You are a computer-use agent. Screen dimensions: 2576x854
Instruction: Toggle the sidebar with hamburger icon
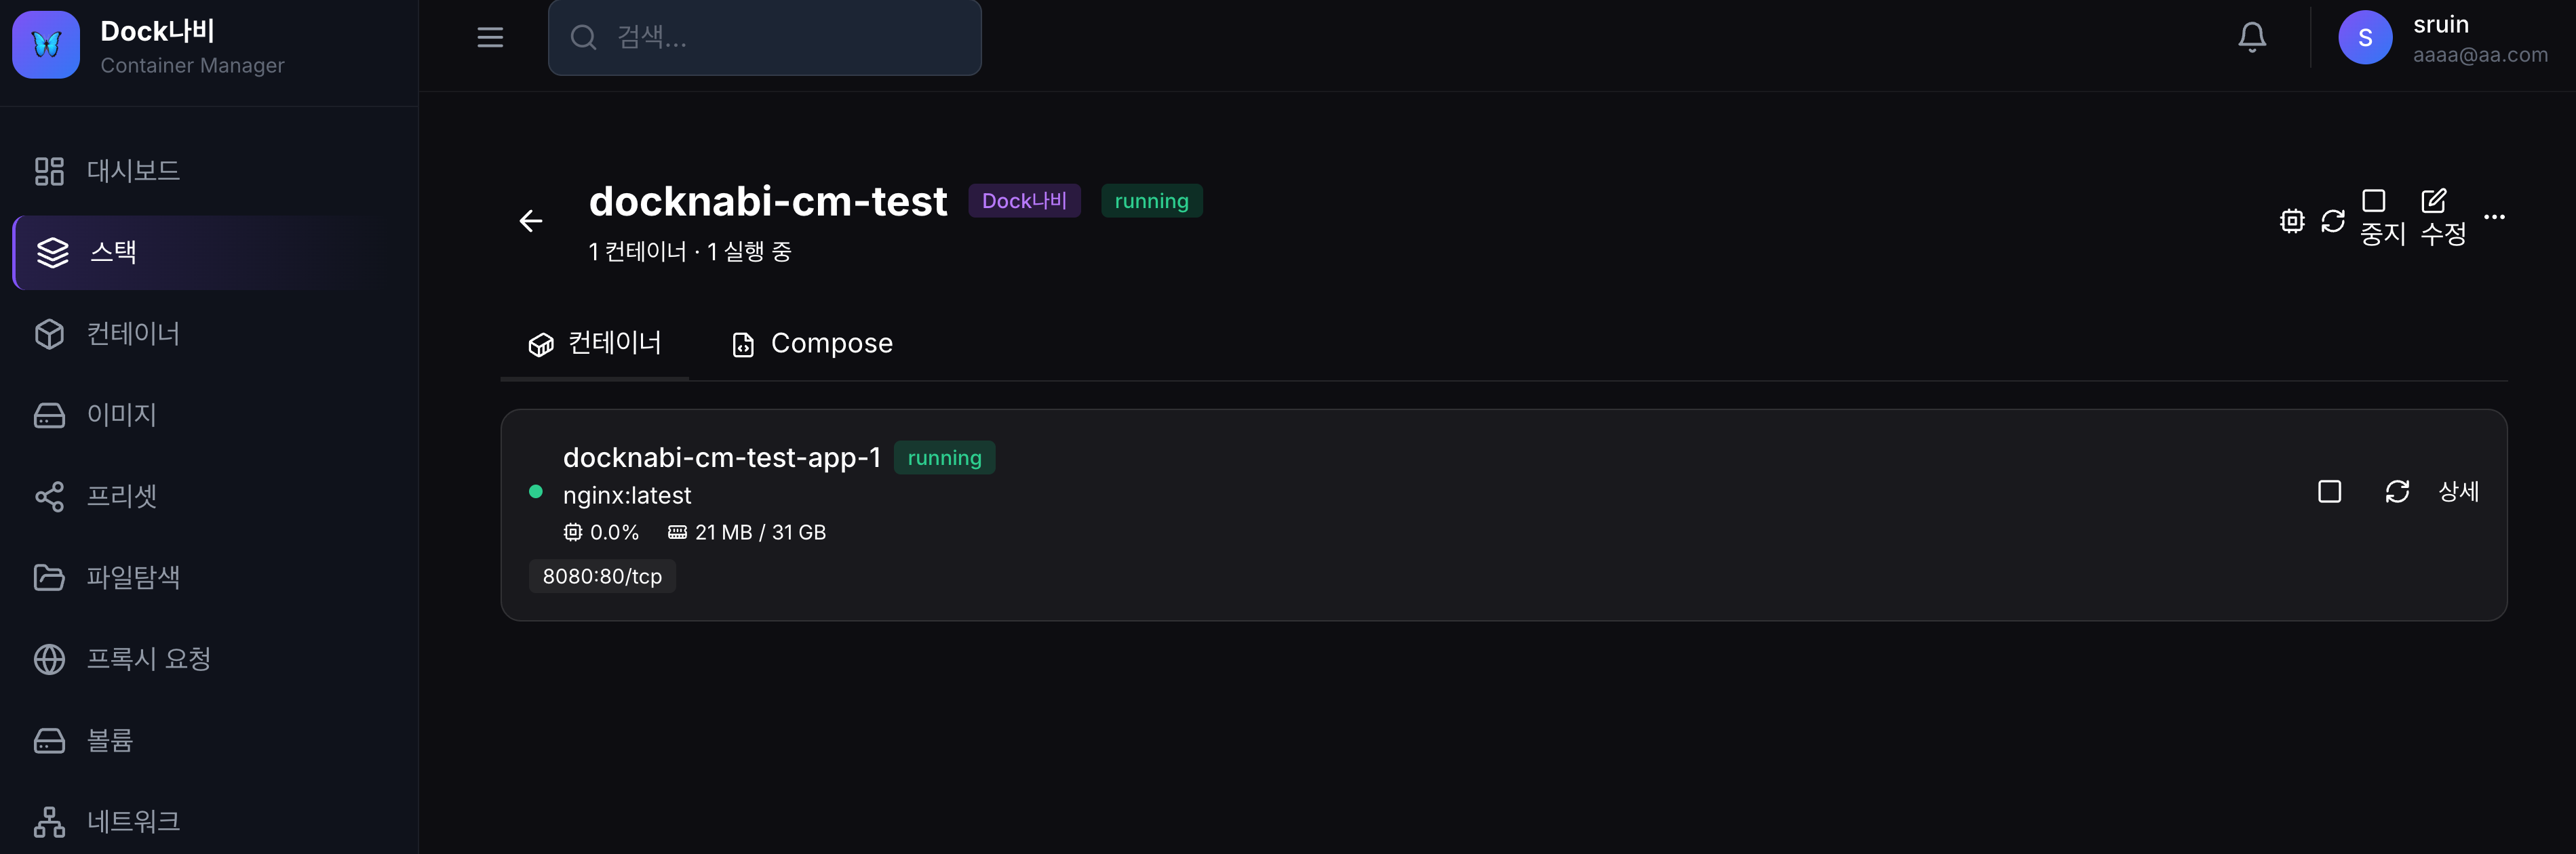coord(490,38)
